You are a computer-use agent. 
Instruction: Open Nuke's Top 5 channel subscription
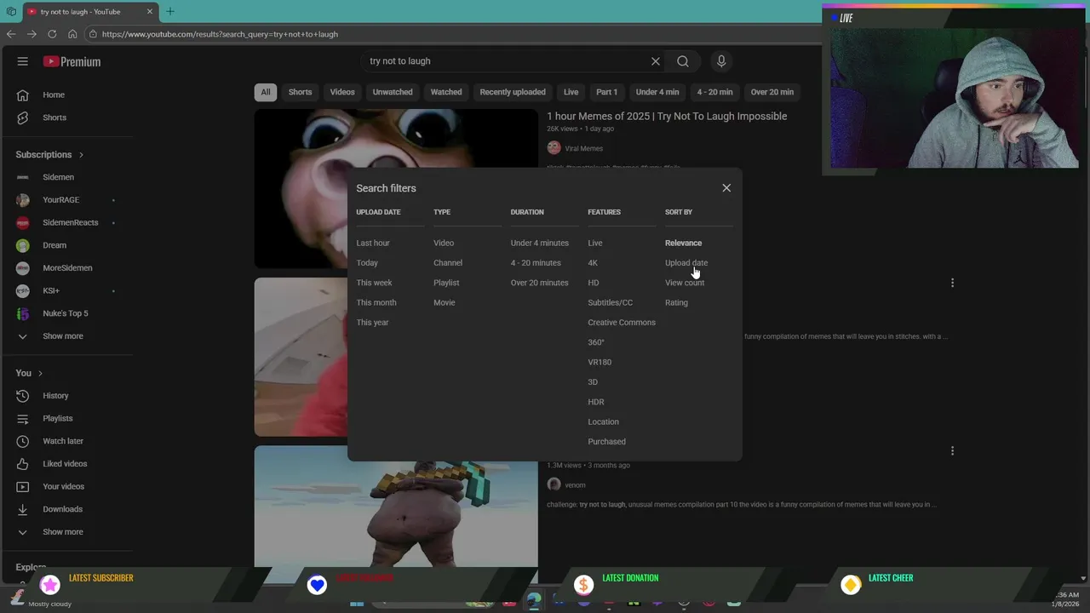(66, 313)
